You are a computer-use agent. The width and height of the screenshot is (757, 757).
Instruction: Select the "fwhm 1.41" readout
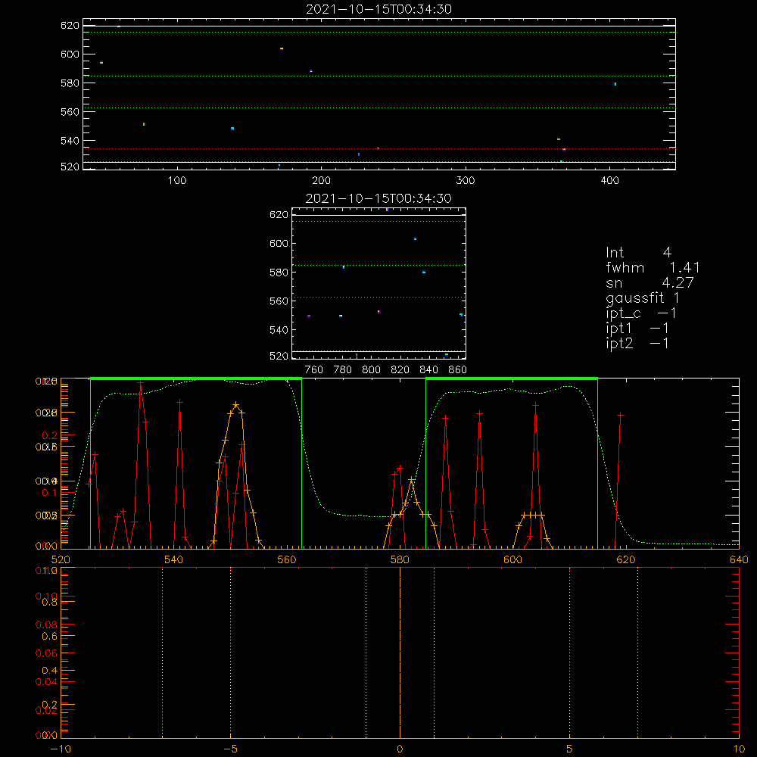click(x=653, y=267)
